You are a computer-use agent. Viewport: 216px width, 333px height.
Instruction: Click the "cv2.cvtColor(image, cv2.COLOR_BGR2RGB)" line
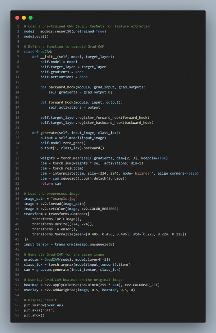tap(71, 209)
